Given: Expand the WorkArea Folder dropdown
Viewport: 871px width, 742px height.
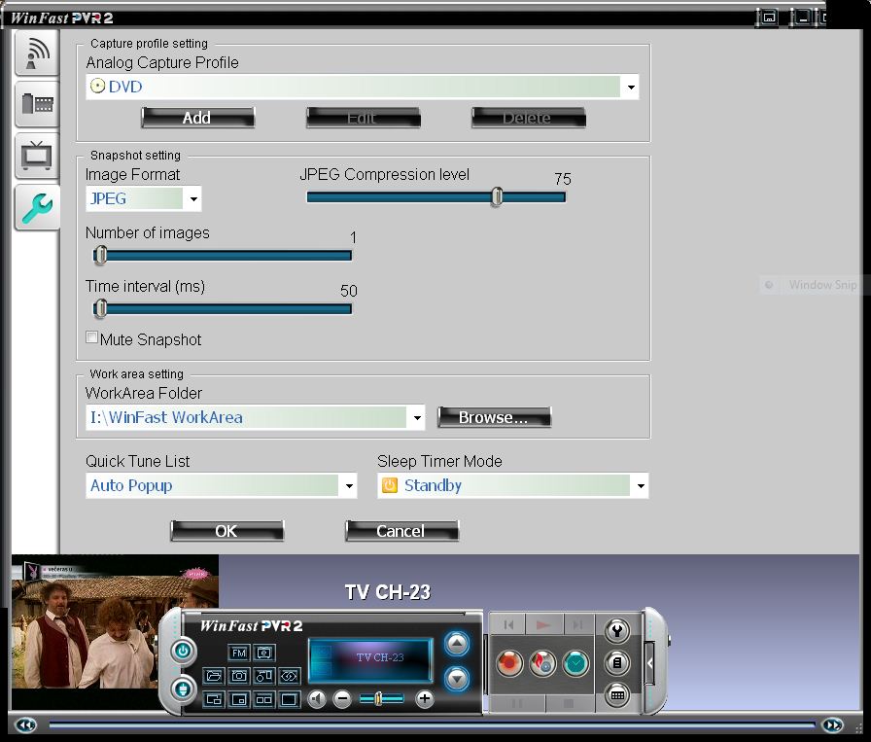Looking at the screenshot, I should 417,417.
